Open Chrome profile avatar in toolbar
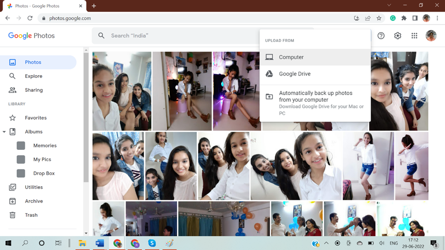This screenshot has height=250, width=445. [x=426, y=18]
